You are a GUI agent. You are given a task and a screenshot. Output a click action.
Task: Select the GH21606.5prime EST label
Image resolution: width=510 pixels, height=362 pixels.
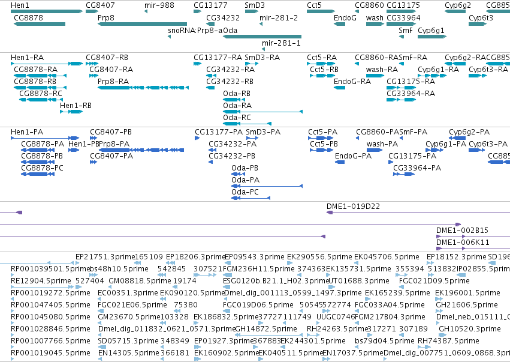[x=467, y=304]
